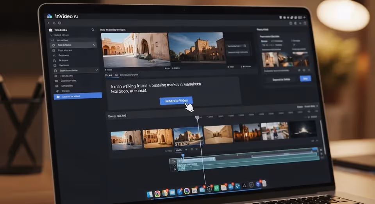
Task: Select the underlined active tab below the preview images
Action: [x=109, y=75]
